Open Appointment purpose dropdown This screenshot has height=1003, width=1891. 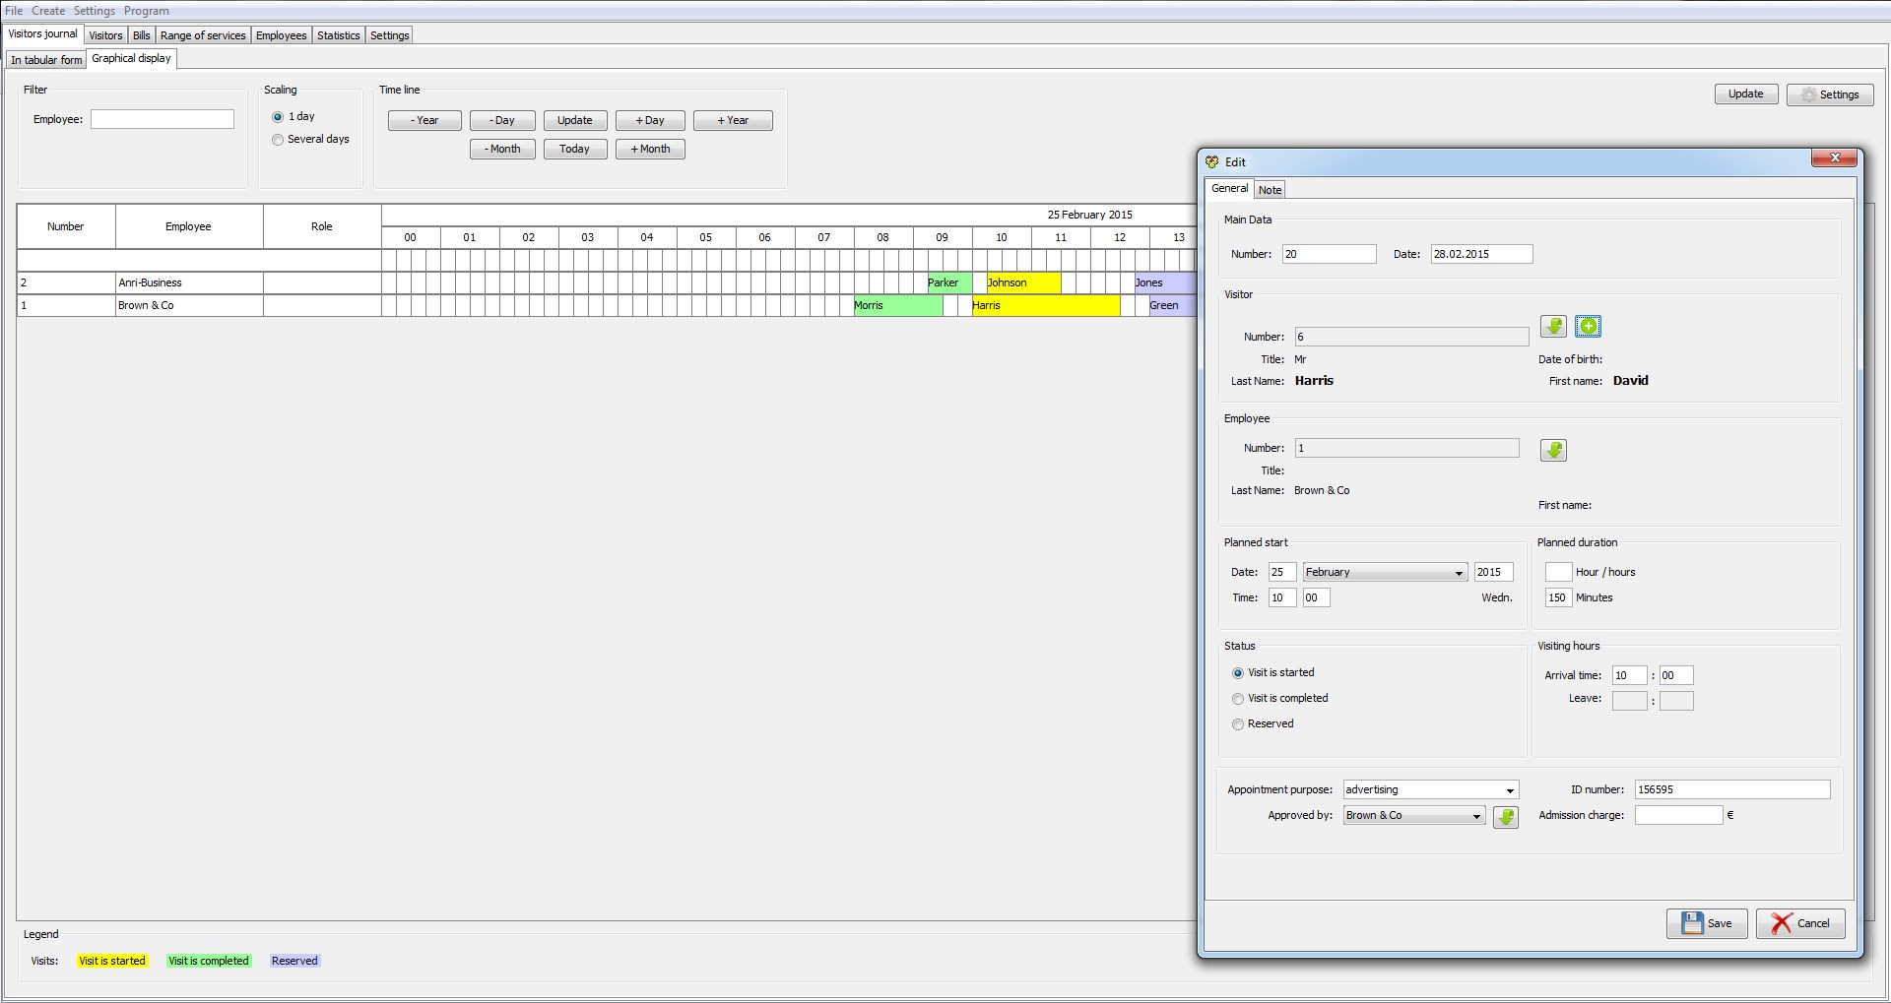1431,789
